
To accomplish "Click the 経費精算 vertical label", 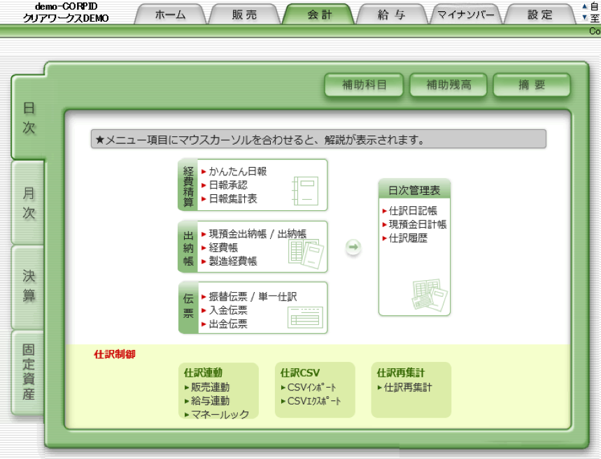I will coord(188,186).
